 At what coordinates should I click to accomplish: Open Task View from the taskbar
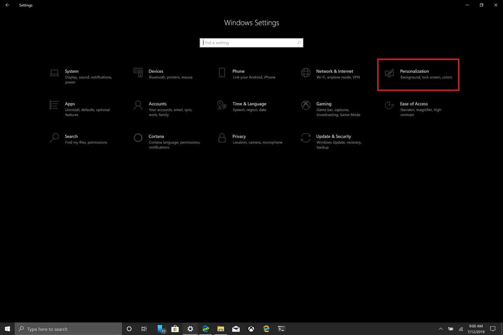(144, 328)
